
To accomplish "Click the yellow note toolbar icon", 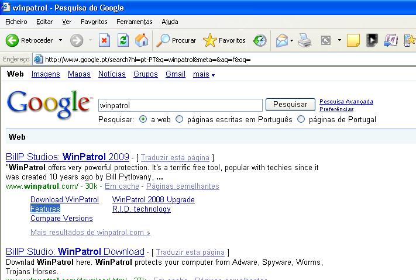I will (x=353, y=40).
